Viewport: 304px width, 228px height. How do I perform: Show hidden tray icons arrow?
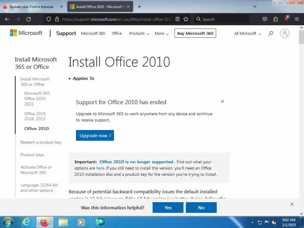point(252,222)
